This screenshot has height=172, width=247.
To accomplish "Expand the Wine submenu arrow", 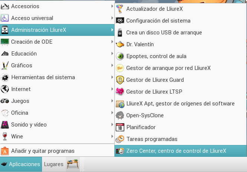I will 112,136.
